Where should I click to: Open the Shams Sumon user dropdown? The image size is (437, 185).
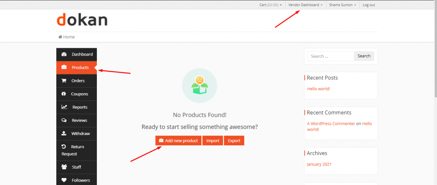(x=343, y=5)
